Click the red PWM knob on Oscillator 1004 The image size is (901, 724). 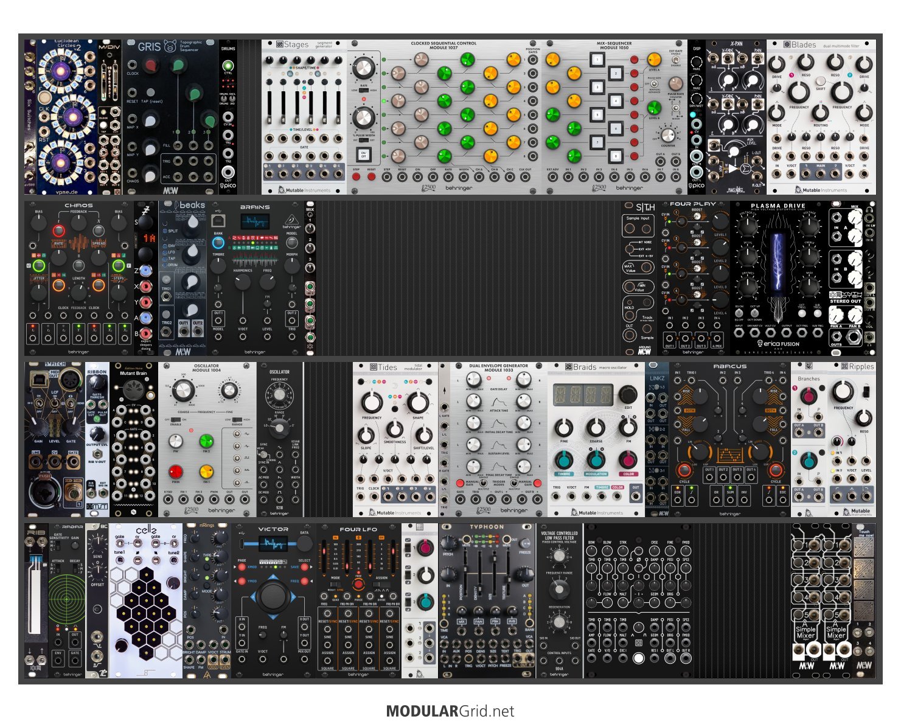click(175, 472)
